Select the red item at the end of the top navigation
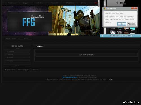Image resolution: width=141 pixels, height=105 pixels. (x=96, y=3)
